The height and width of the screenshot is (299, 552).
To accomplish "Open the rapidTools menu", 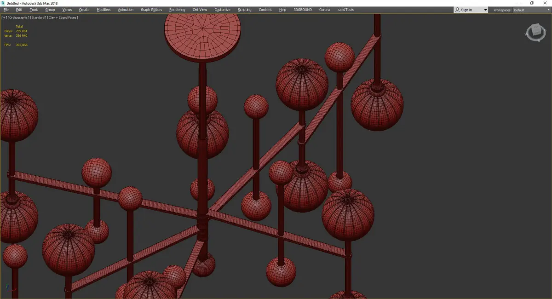I will point(345,10).
